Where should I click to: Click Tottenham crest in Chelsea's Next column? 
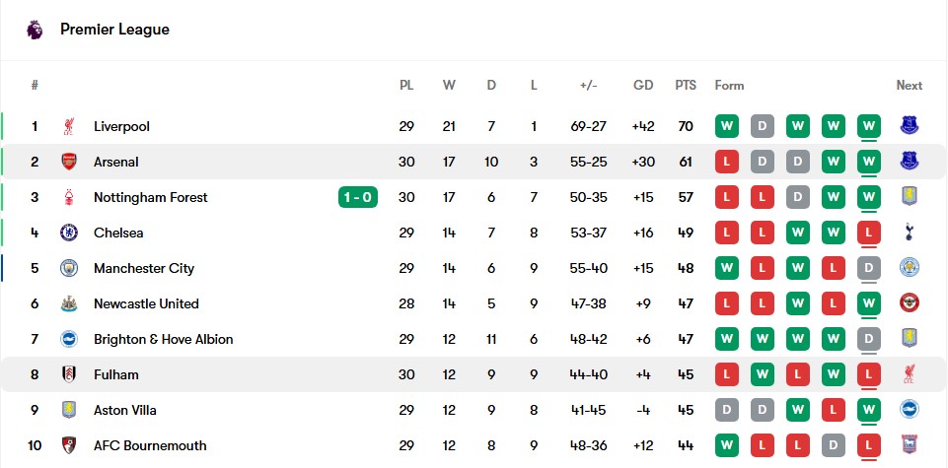click(909, 233)
